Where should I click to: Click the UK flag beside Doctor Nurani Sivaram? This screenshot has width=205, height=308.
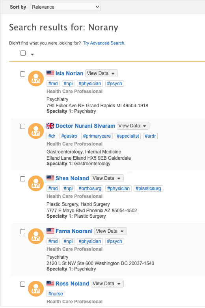[50, 126]
